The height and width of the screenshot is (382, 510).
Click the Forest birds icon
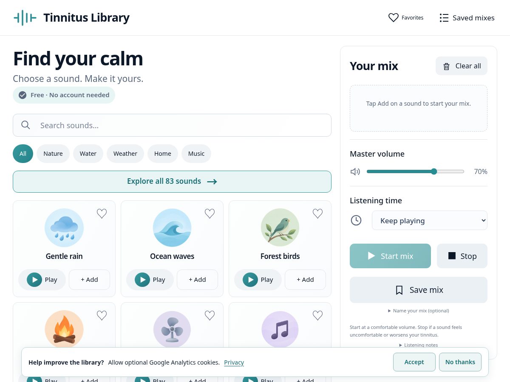click(x=280, y=228)
